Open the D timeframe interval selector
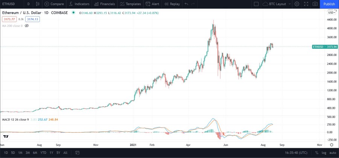Screen dimensions: 339x158 click(x=29, y=4)
